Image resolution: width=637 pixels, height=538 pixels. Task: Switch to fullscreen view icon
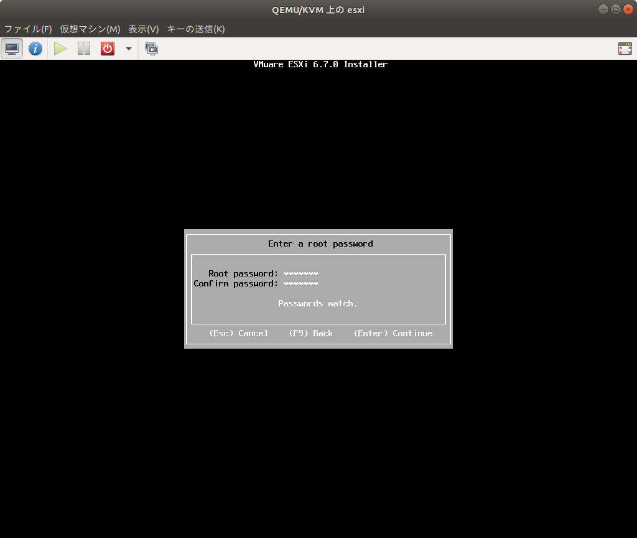[625, 49]
